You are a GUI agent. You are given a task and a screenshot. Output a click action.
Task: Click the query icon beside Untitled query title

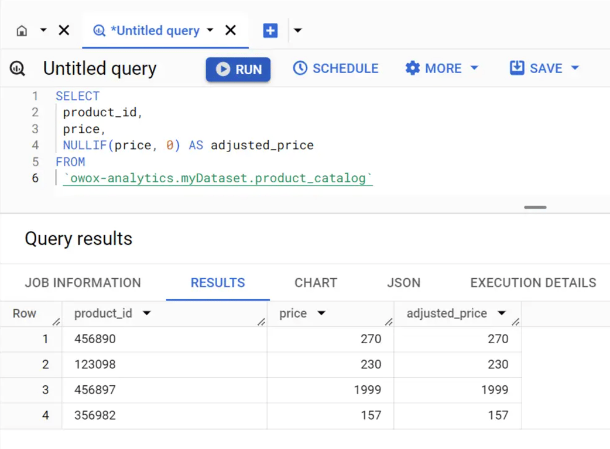pyautogui.click(x=18, y=68)
